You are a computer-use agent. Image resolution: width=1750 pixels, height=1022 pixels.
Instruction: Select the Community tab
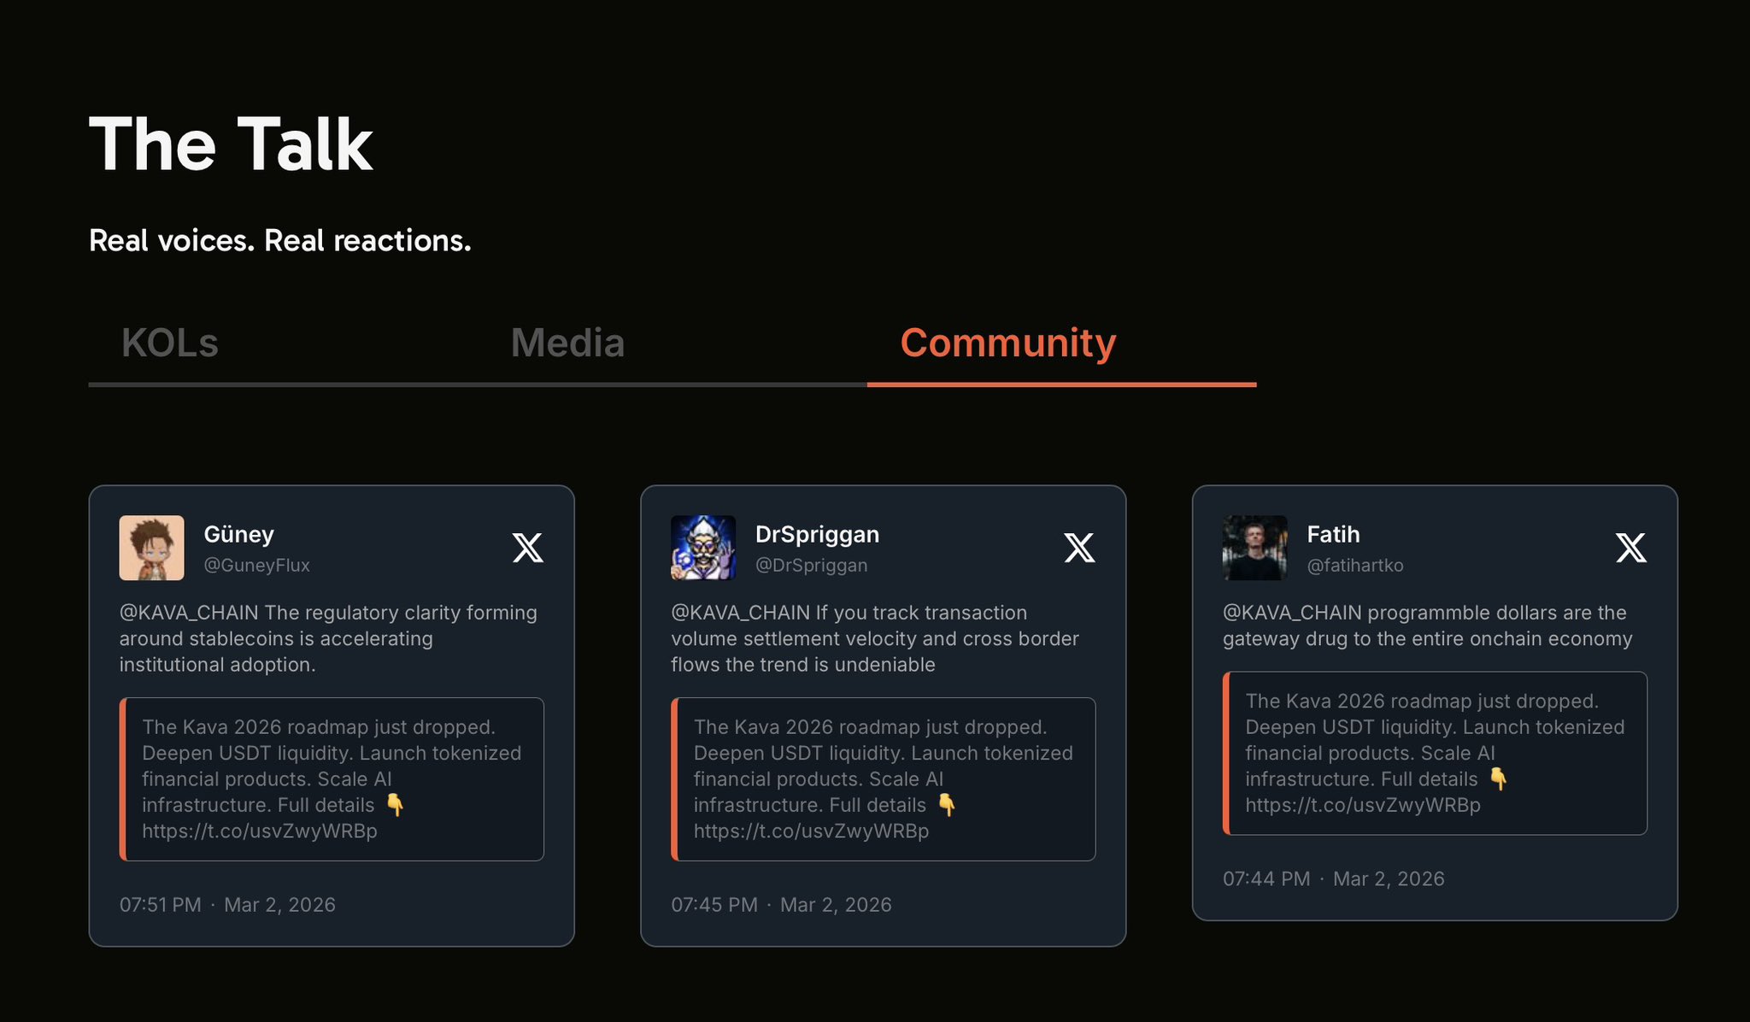pyautogui.click(x=1007, y=344)
